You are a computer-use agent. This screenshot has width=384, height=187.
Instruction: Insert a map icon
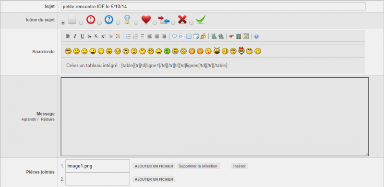point(246,36)
